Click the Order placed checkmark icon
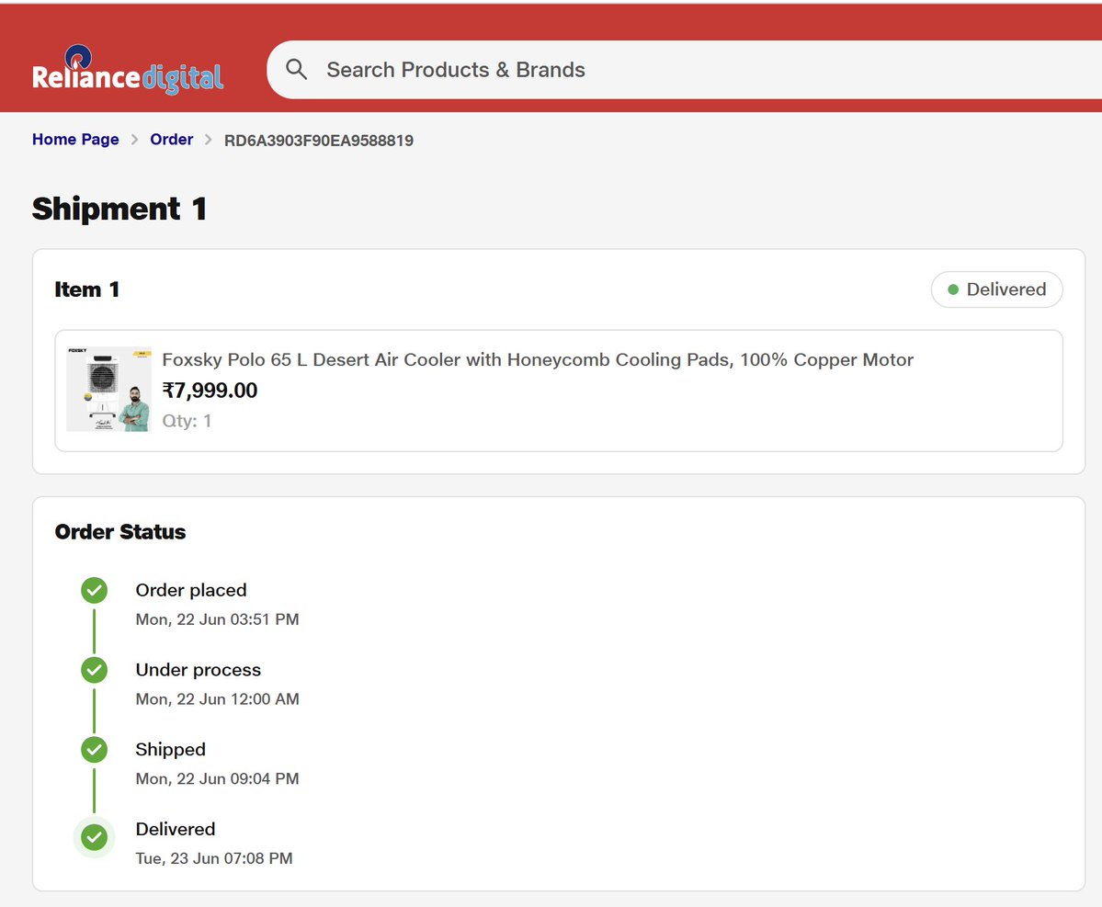Viewport: 1102px width, 907px height. click(94, 590)
